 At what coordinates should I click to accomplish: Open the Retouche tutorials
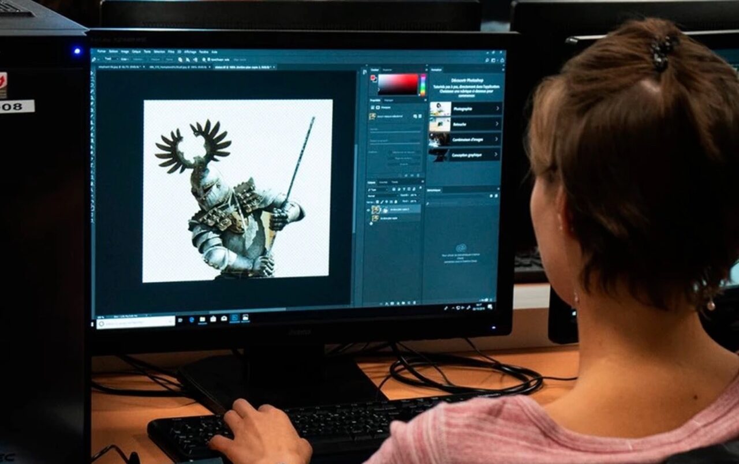(x=466, y=124)
